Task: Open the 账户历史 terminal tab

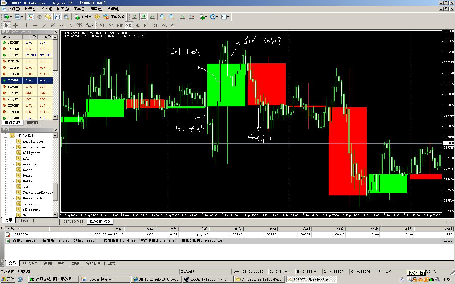Action: pyautogui.click(x=30, y=263)
